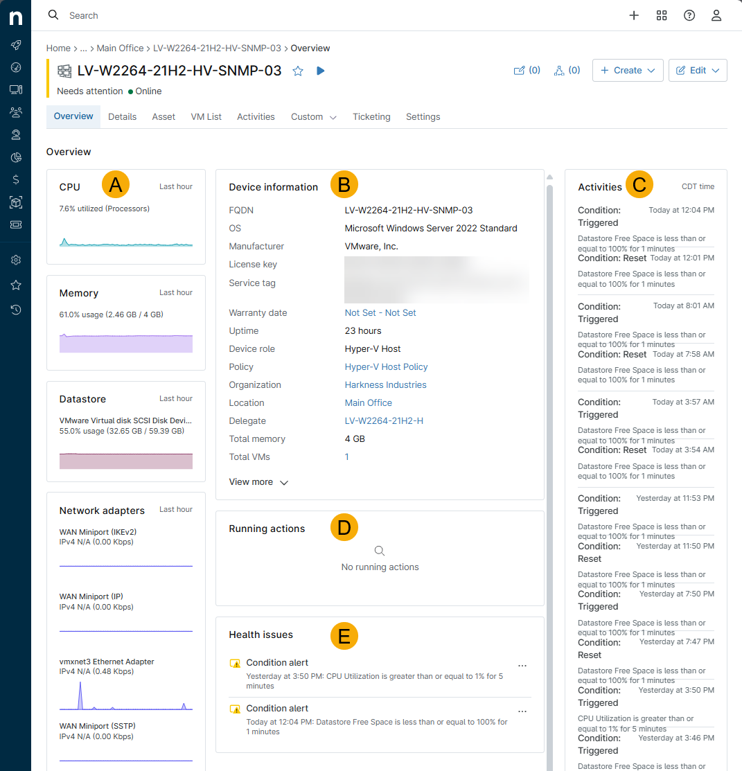Click the dollar sign icon in sidebar
The width and height of the screenshot is (742, 771).
point(16,179)
